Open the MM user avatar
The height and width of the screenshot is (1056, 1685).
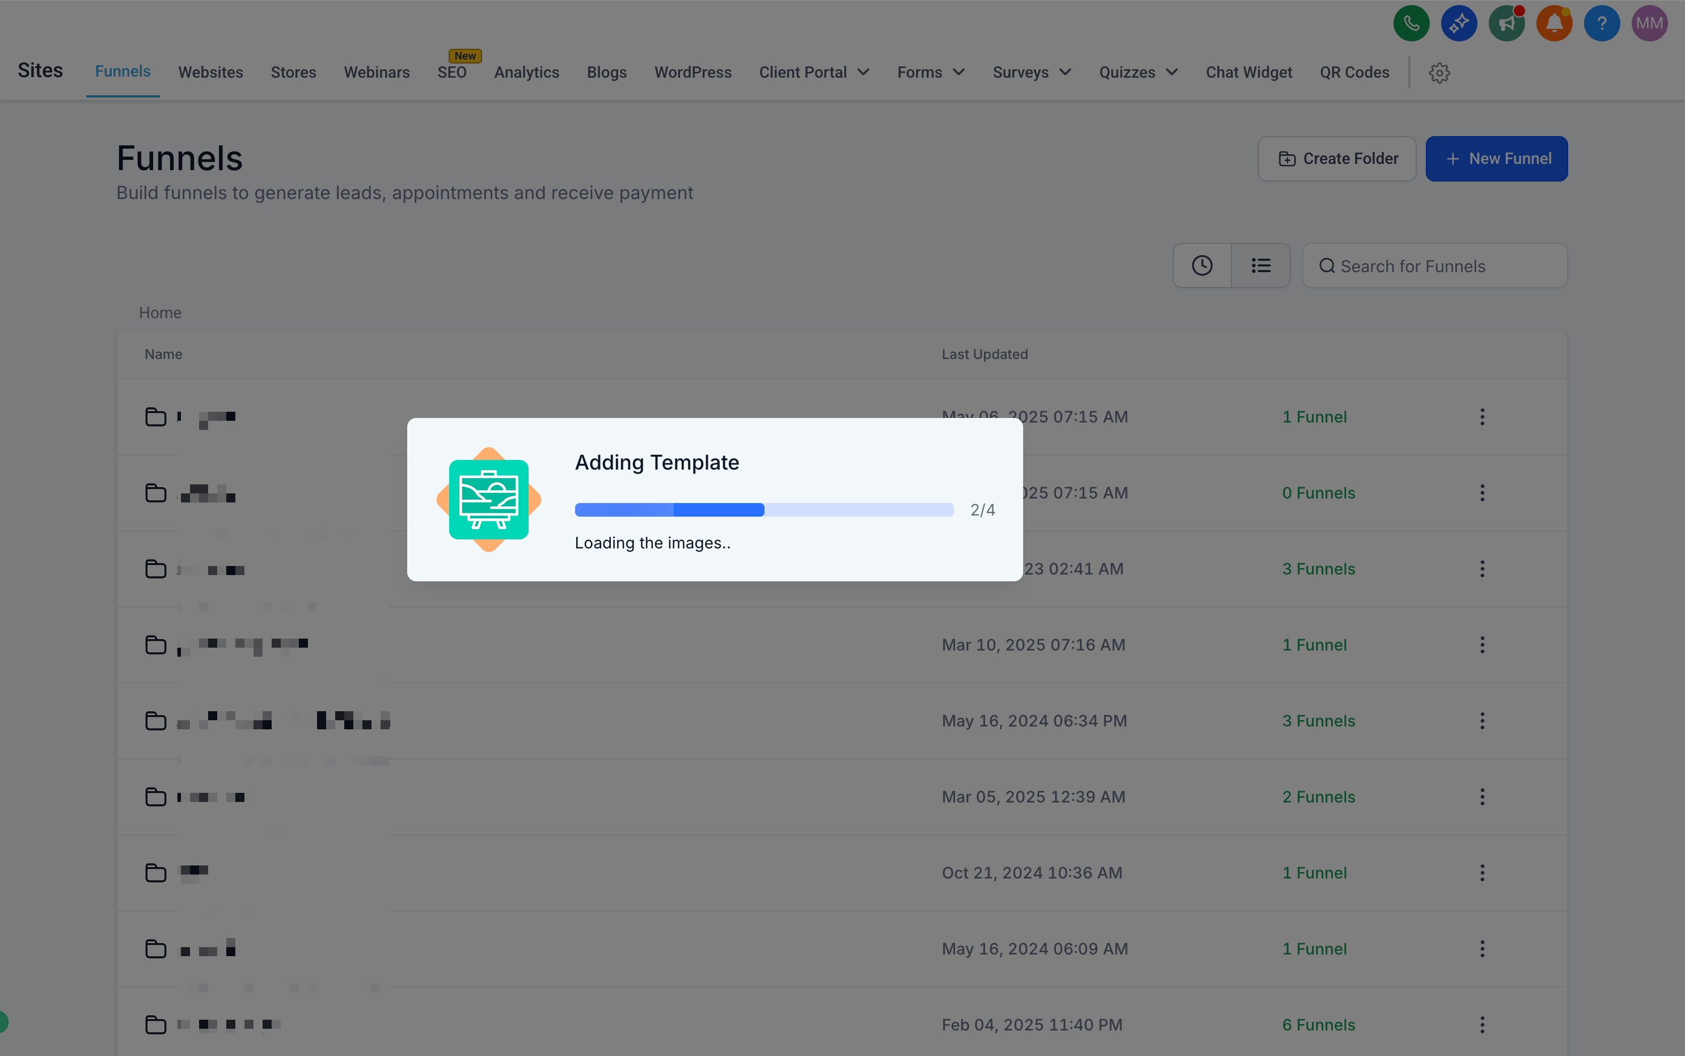click(x=1649, y=23)
